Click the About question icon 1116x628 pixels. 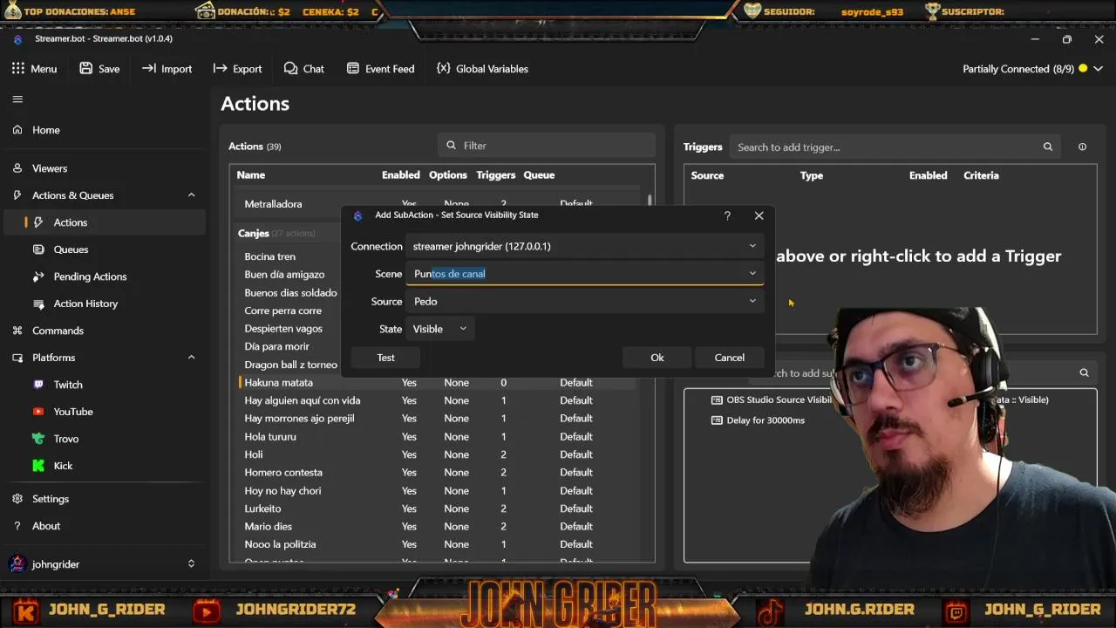pos(17,526)
